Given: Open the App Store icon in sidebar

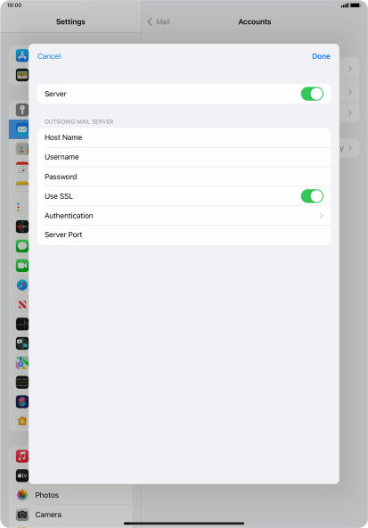Looking at the screenshot, I should click(22, 55).
